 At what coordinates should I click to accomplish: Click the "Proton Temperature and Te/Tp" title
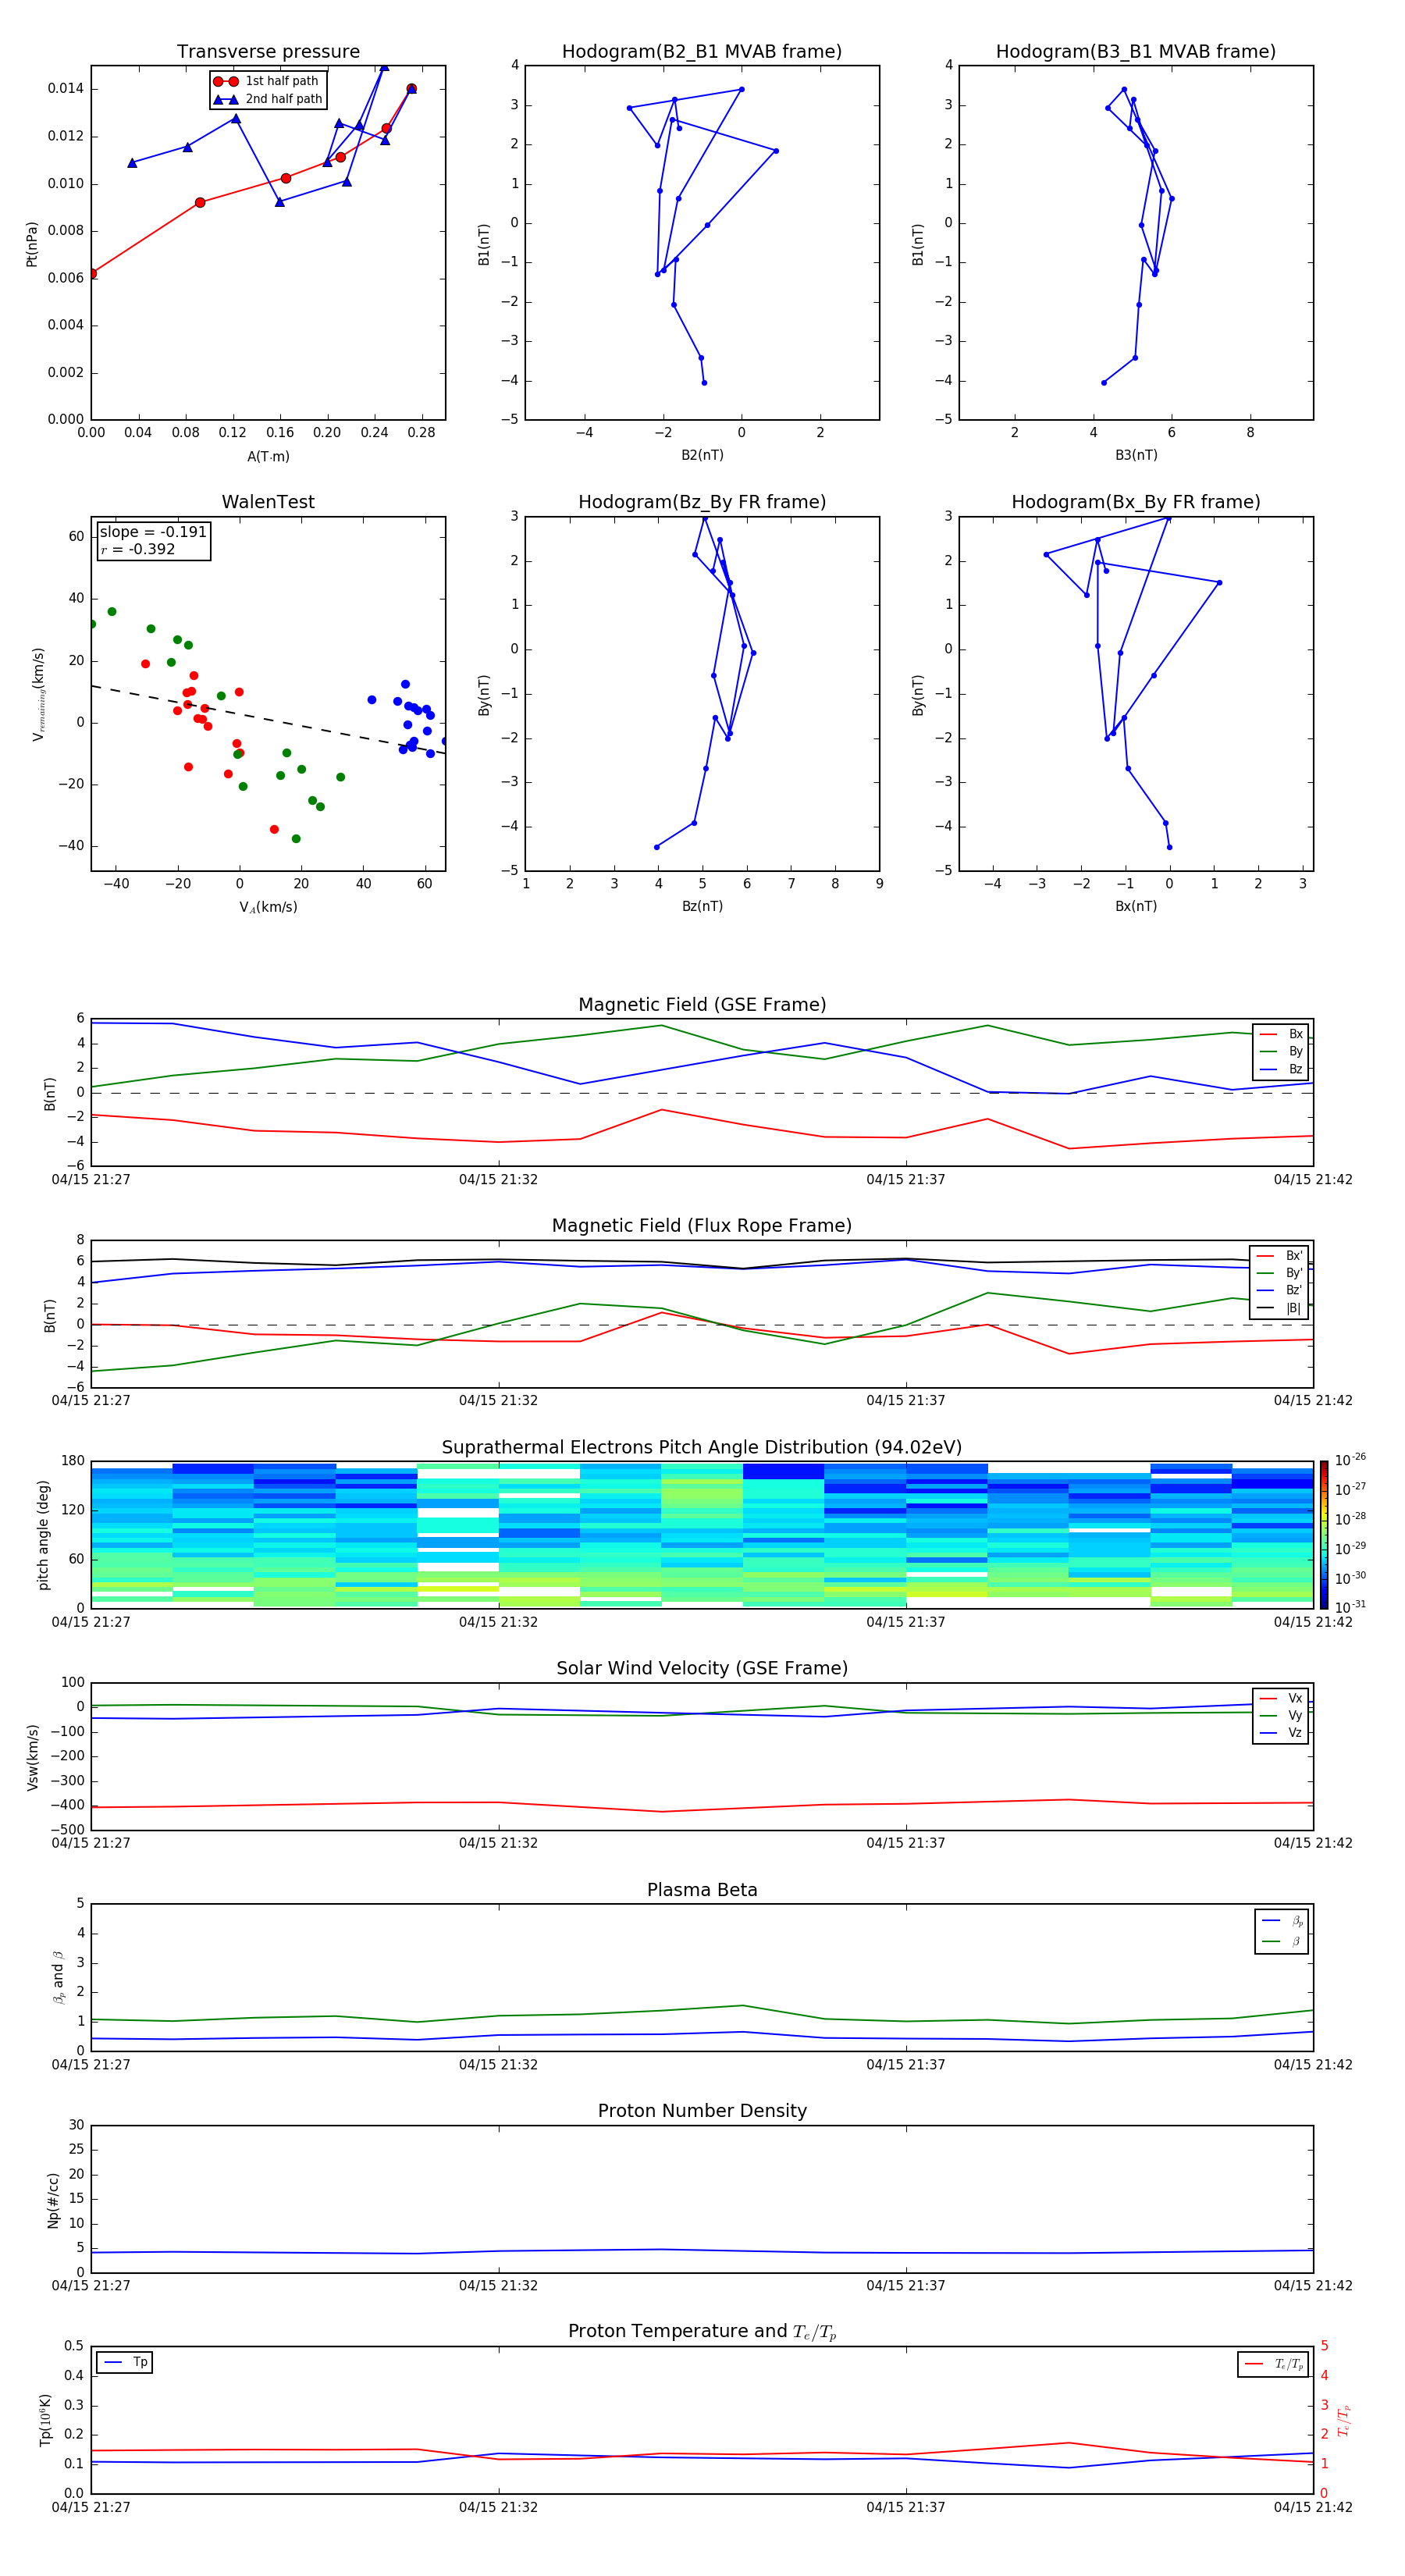pyautogui.click(x=702, y=2332)
